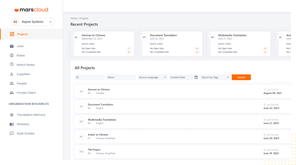Open Match Rates in the sidebar

coord(25,65)
